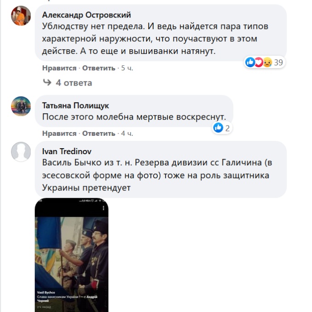Viewport: 312px width, 312px height.
Task: Open the name link Татьяна Полищук
Action: click(x=76, y=105)
